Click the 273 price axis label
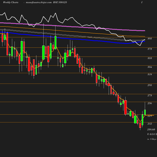 [x=150, y=95]
